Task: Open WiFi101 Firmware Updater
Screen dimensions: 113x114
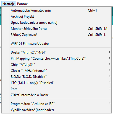Action: [56, 44]
